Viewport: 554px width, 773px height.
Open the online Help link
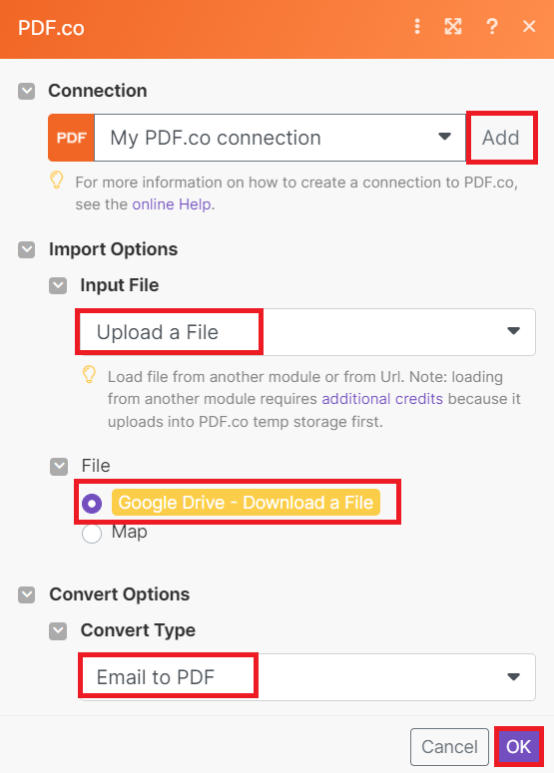pos(172,204)
